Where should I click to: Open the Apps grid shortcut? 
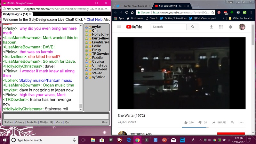[119, 18]
